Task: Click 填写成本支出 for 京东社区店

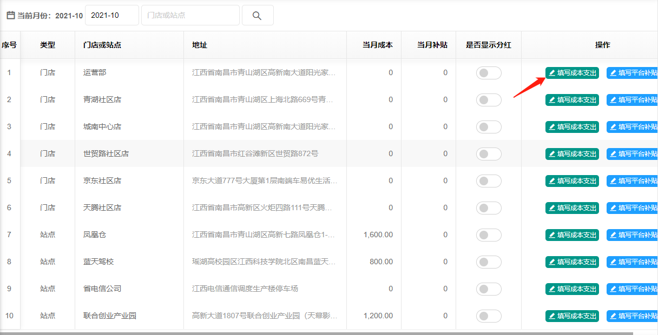Action: (573, 181)
